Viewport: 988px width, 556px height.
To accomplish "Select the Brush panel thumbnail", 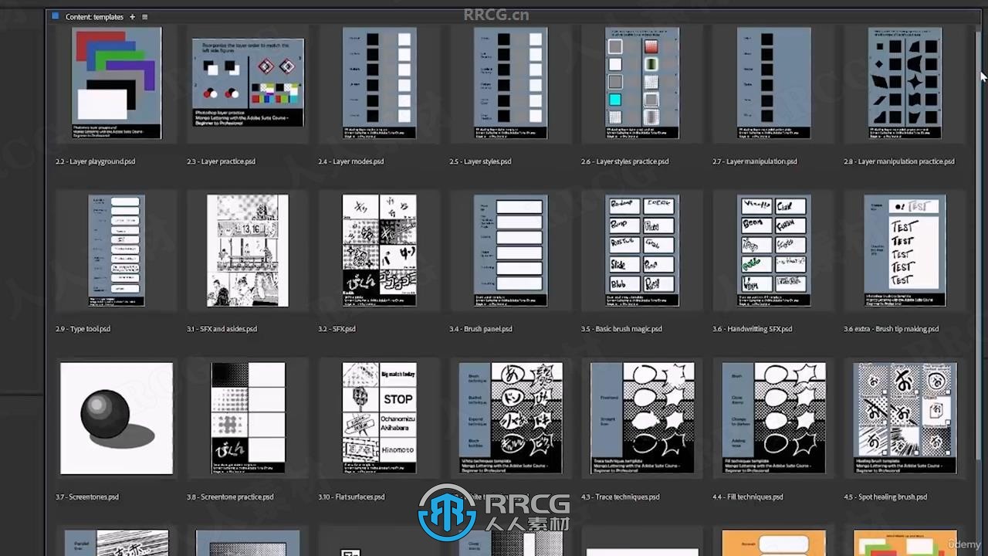I will (x=511, y=250).
